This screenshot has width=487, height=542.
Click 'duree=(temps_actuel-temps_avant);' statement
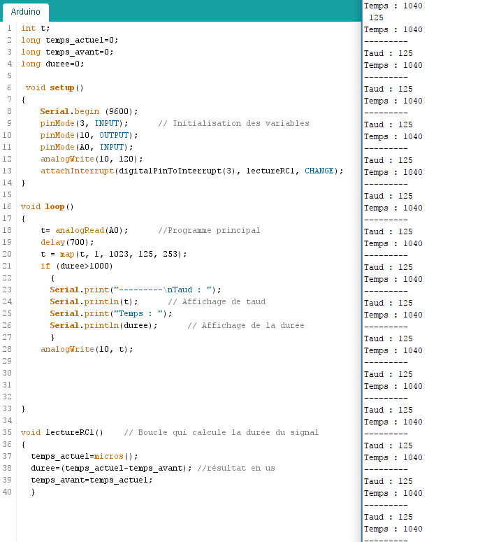pos(111,468)
